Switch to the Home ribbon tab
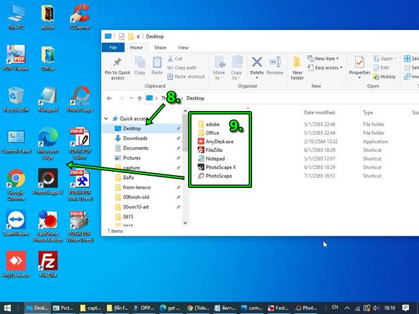Image resolution: width=419 pixels, height=314 pixels. (x=136, y=48)
